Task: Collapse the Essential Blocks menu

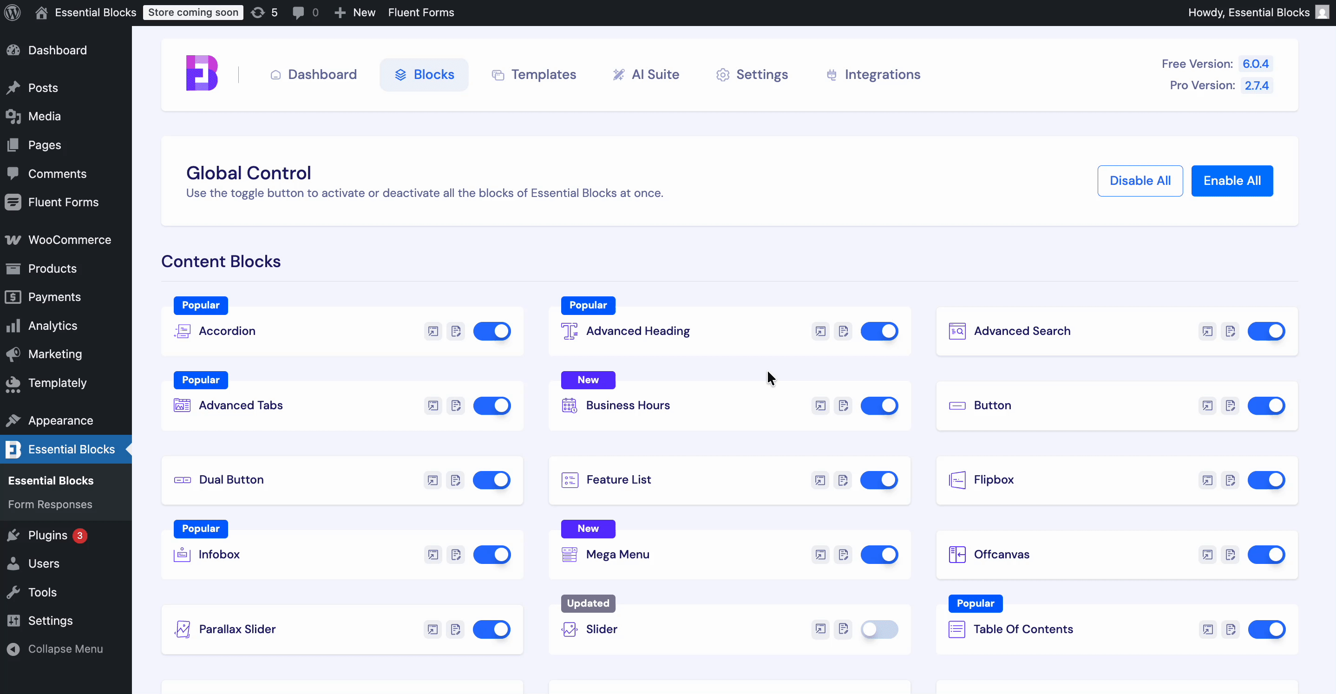Action: (57, 649)
